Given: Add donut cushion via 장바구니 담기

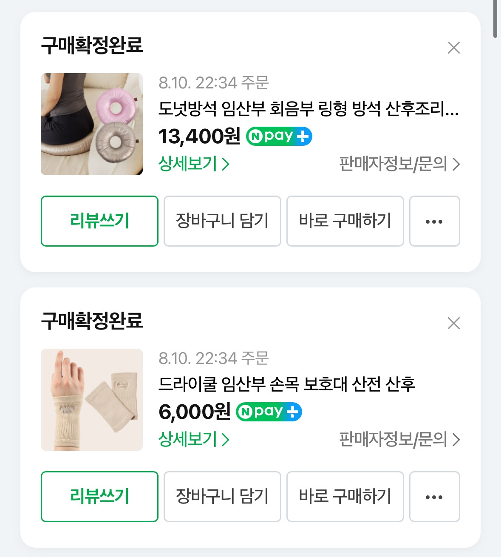Looking at the screenshot, I should click(222, 221).
